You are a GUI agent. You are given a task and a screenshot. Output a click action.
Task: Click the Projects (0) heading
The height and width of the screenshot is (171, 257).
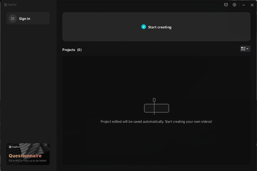pyautogui.click(x=72, y=50)
